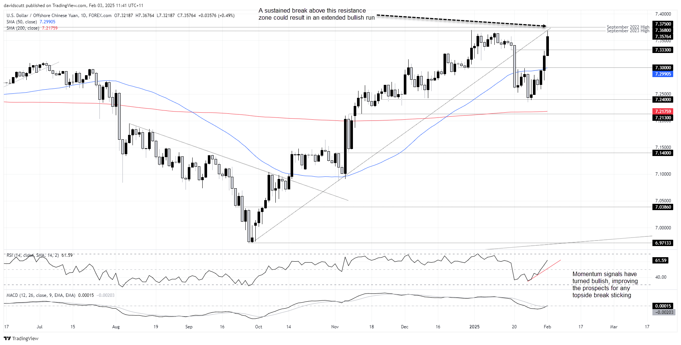
Task: Click the current price tag 7.35764
Action: click(x=663, y=37)
